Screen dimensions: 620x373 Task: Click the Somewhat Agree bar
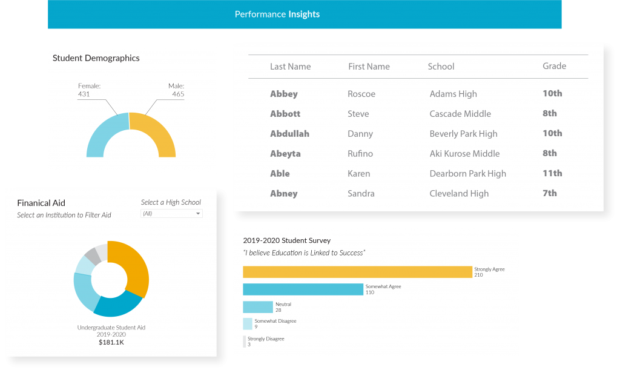[303, 289]
